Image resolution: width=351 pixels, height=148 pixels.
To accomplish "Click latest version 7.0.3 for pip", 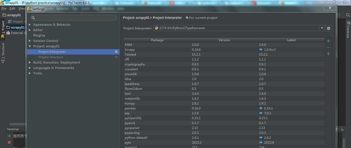I will (267, 113).
